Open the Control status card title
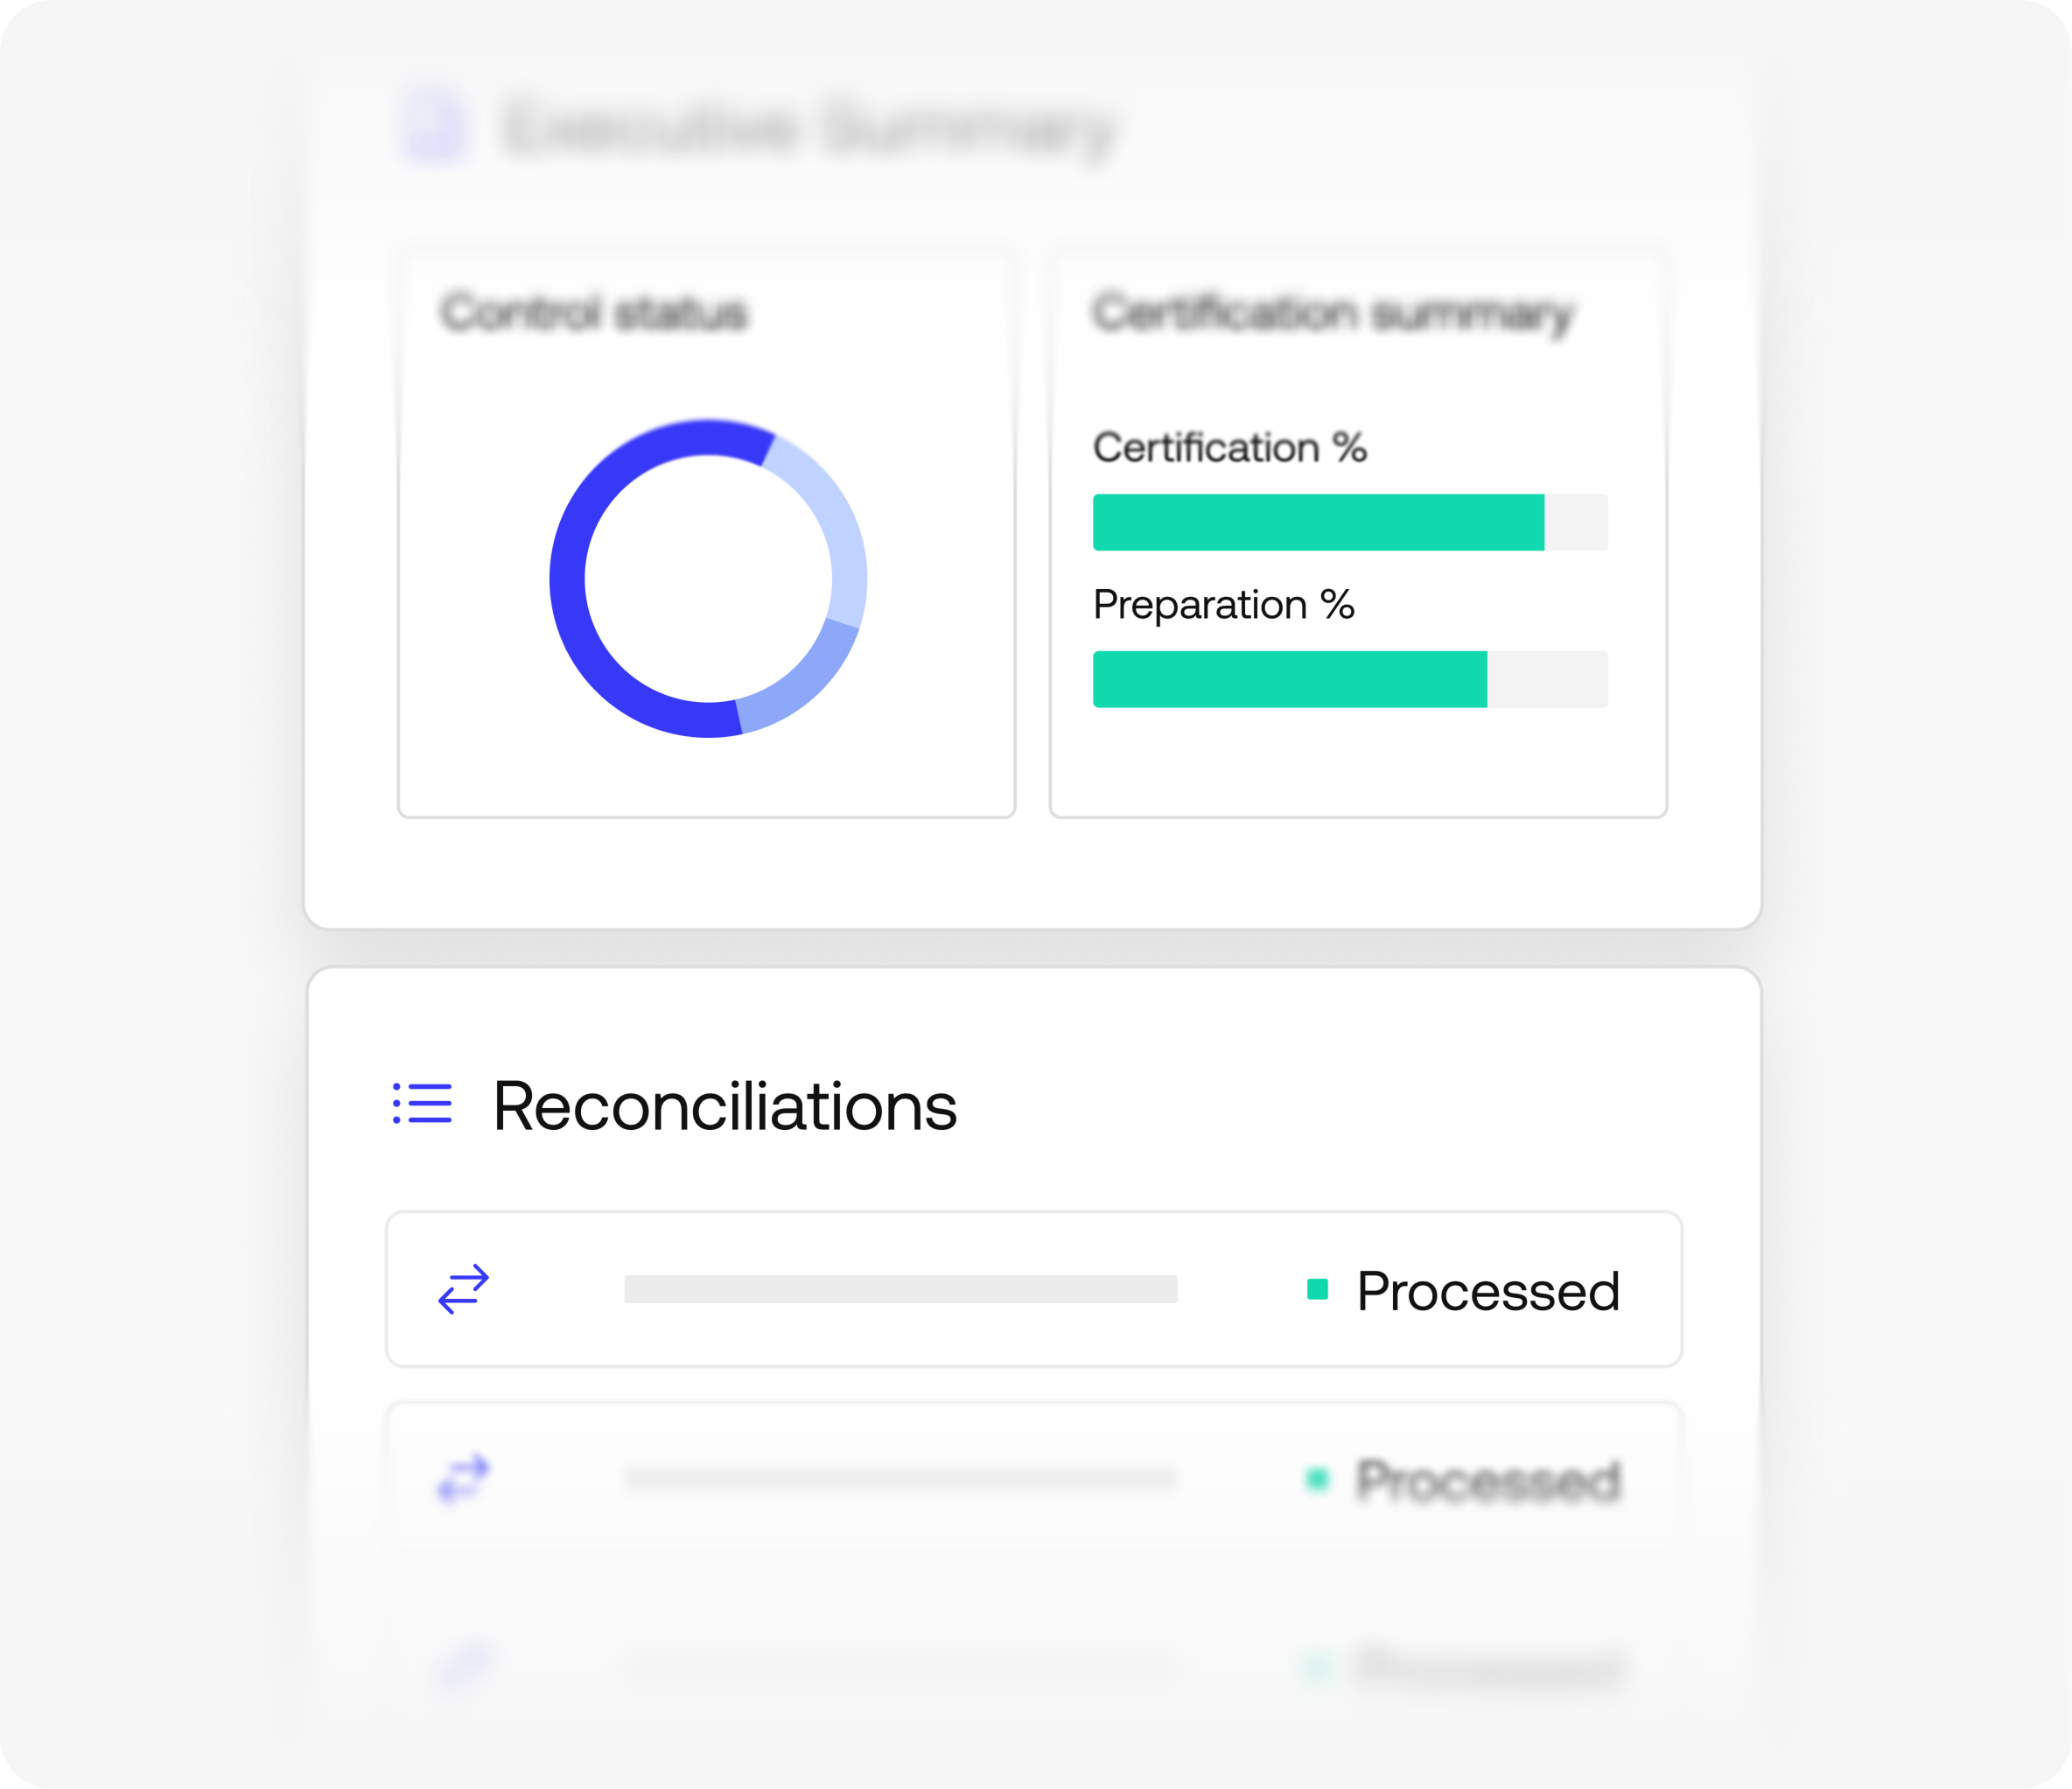The height and width of the screenshot is (1789, 2072). pos(594,312)
